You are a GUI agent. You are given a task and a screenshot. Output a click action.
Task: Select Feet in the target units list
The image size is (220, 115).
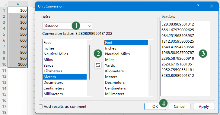coord(126,43)
